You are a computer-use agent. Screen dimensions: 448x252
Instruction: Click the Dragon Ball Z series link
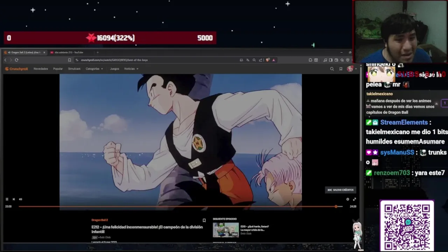[x=100, y=220]
